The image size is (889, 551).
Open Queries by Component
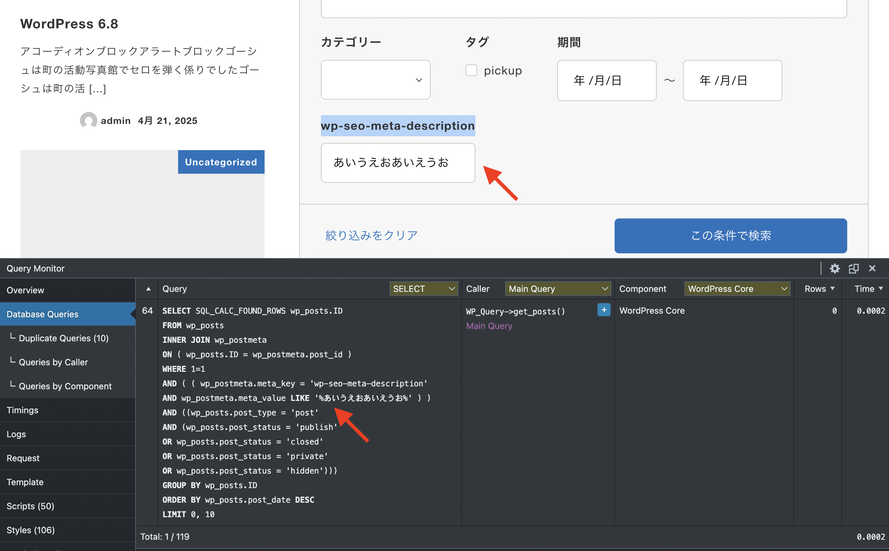pos(68,386)
